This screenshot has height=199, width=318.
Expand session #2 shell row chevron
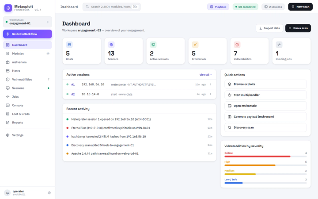tap(211, 94)
